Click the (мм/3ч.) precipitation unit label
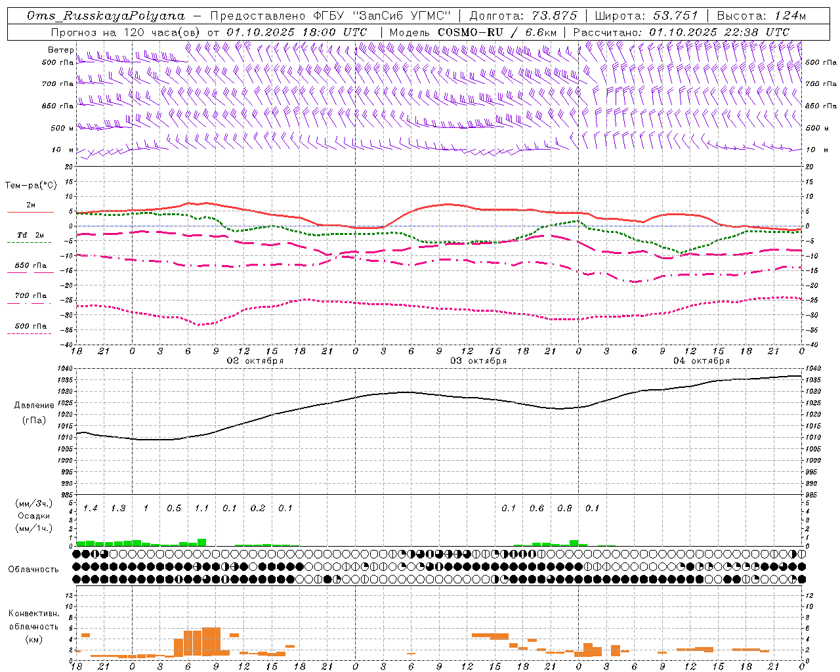The image size is (840, 672). click(34, 503)
